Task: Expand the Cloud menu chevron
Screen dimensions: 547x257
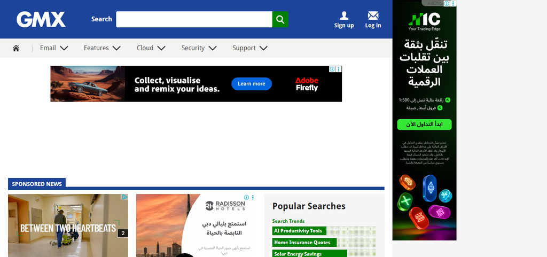Action: coord(161,48)
